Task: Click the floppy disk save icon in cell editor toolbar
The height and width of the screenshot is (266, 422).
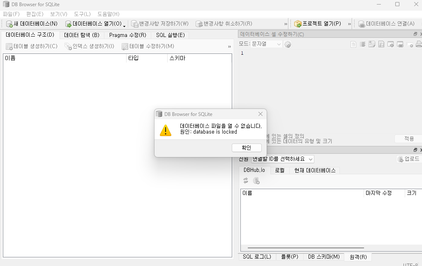Action: (381, 44)
